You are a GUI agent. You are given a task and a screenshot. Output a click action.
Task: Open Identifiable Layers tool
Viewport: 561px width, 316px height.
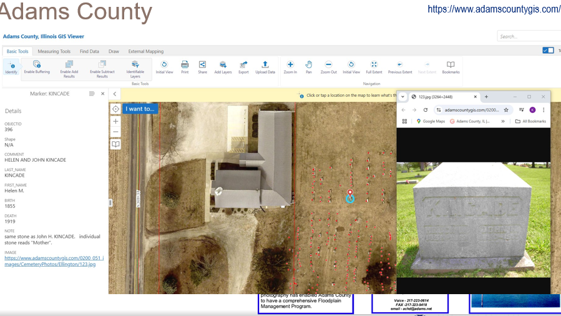point(135,69)
